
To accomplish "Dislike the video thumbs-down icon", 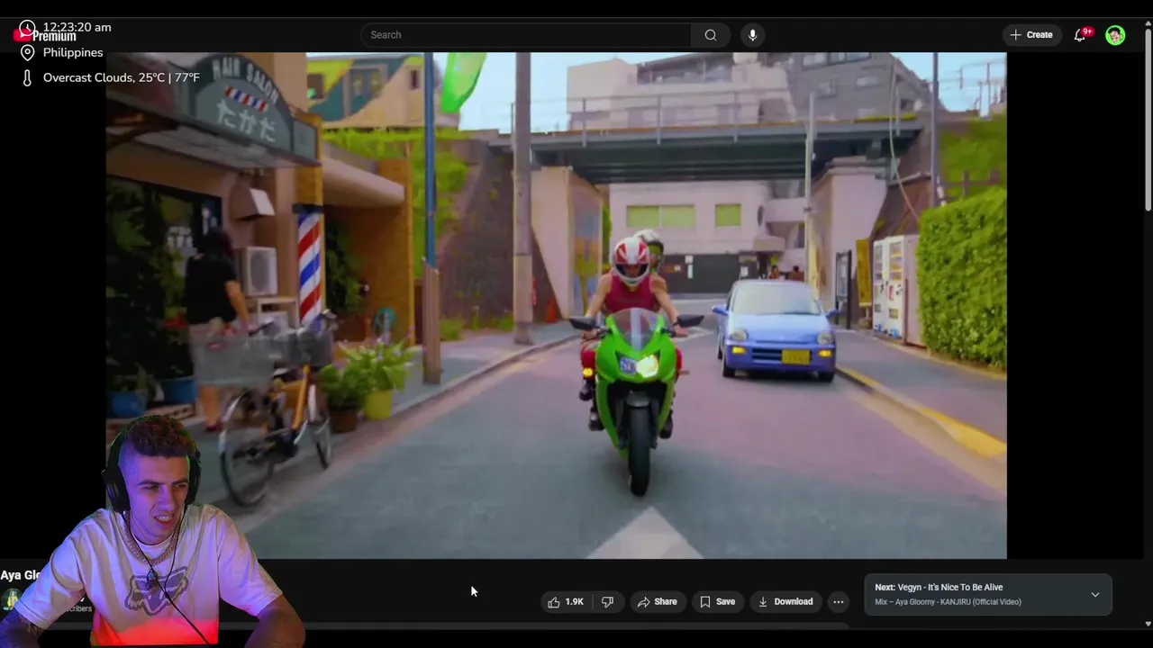I will pyautogui.click(x=608, y=602).
